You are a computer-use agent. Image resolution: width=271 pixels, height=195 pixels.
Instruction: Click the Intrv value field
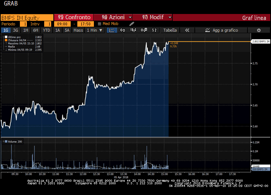(x=48, y=24)
